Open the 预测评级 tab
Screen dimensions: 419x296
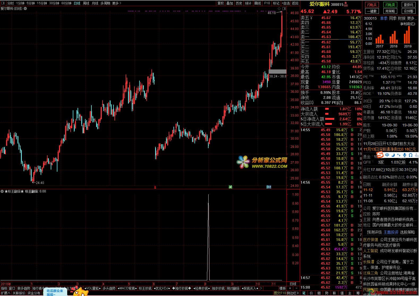(x=374, y=232)
